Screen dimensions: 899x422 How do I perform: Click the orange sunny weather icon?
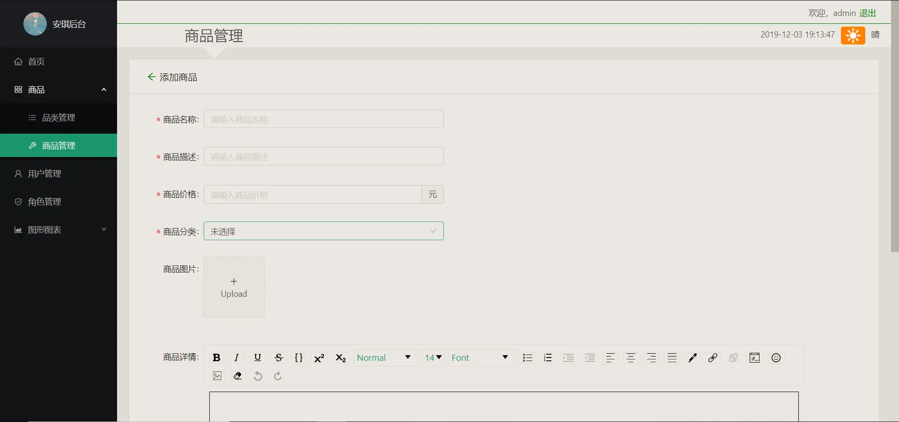pos(853,35)
